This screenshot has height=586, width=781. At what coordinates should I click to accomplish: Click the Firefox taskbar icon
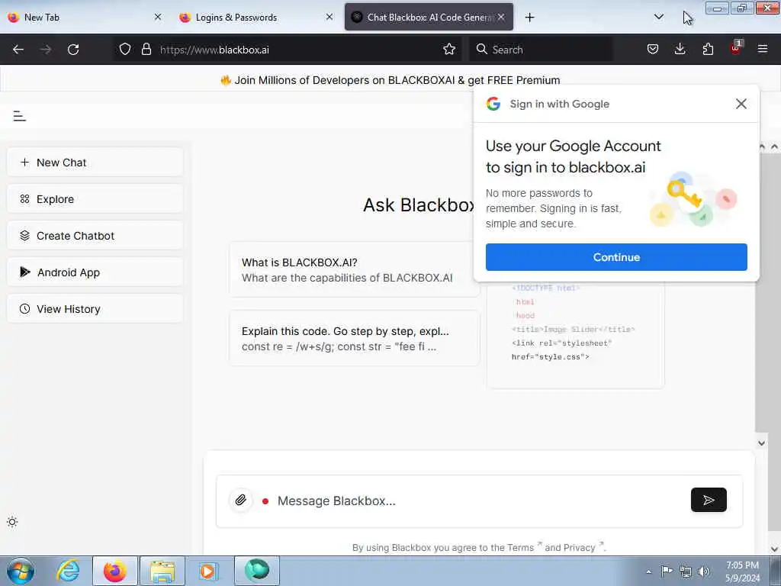[x=114, y=571]
